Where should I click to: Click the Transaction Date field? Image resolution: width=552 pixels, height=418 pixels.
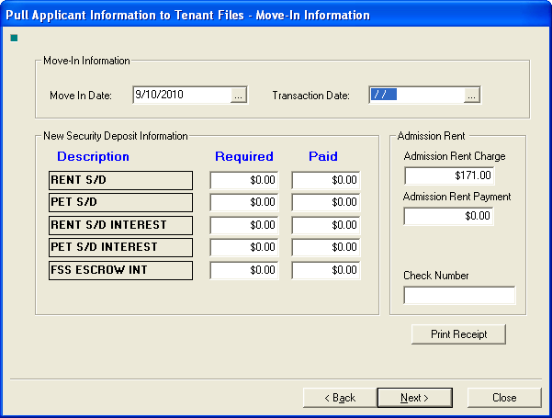(416, 95)
